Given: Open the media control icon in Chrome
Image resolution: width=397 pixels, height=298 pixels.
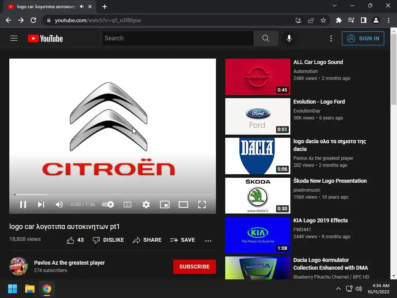Looking at the screenshot, I should click(351, 20).
